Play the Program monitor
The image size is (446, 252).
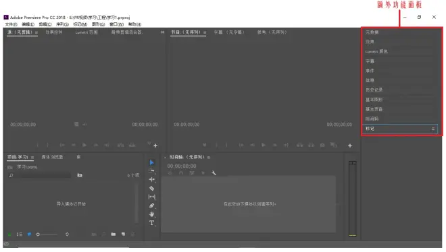point(264,145)
